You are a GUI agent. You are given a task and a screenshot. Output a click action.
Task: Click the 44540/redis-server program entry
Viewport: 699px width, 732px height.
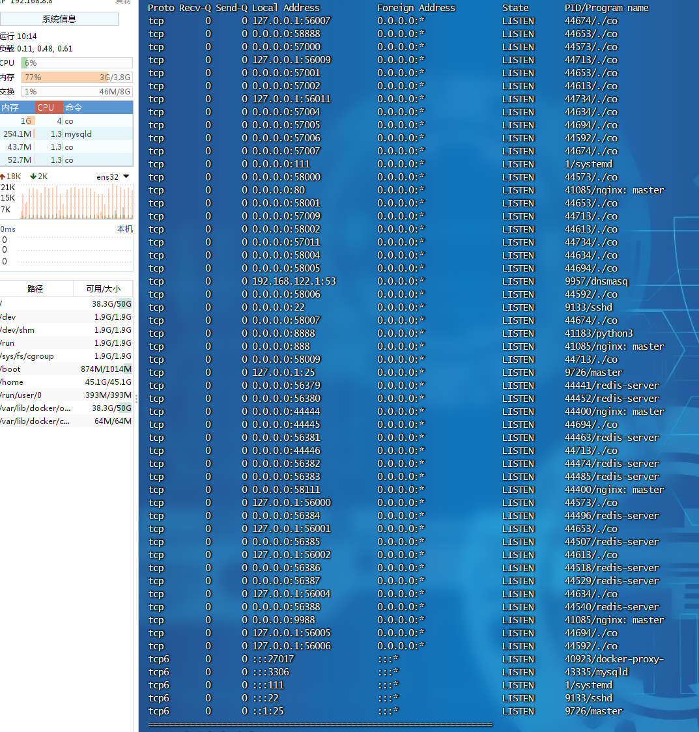coord(612,608)
